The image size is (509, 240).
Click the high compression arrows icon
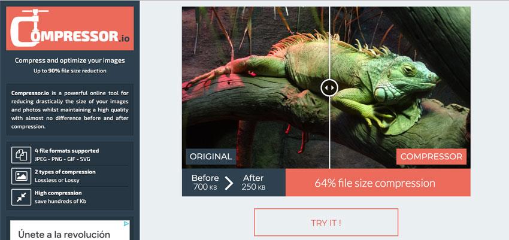click(x=22, y=197)
